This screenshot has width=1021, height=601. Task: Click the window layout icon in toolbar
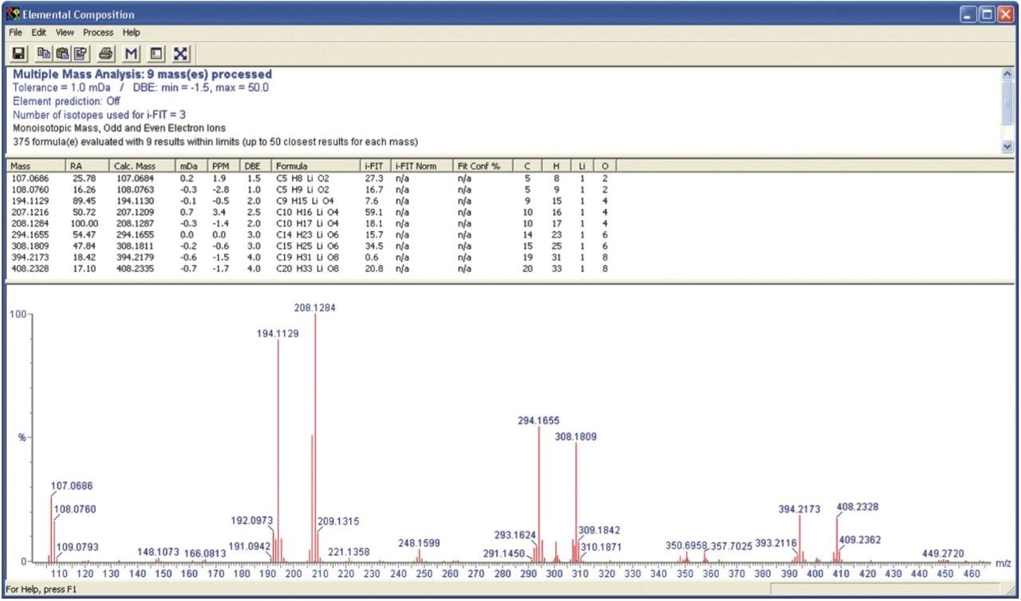(156, 53)
